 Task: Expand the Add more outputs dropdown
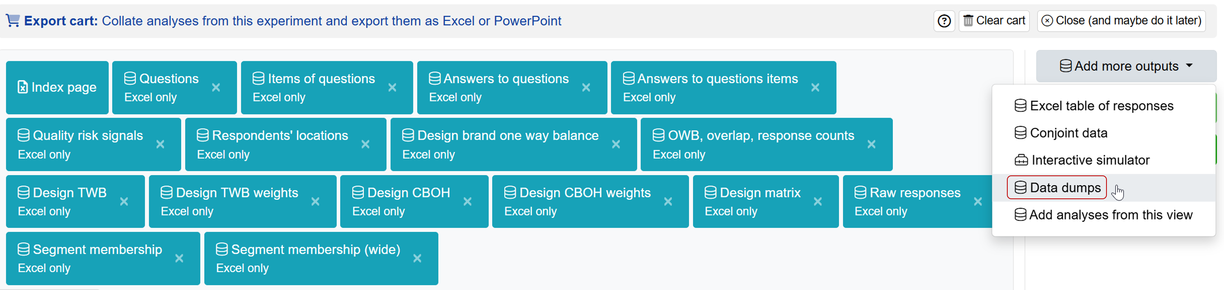(x=1126, y=66)
